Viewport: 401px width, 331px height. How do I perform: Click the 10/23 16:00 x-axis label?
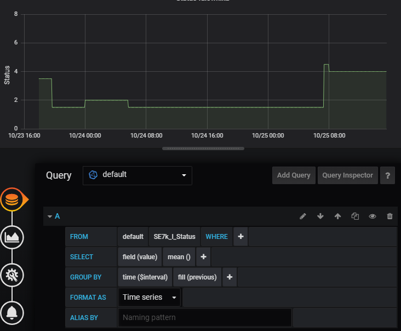coord(24,135)
